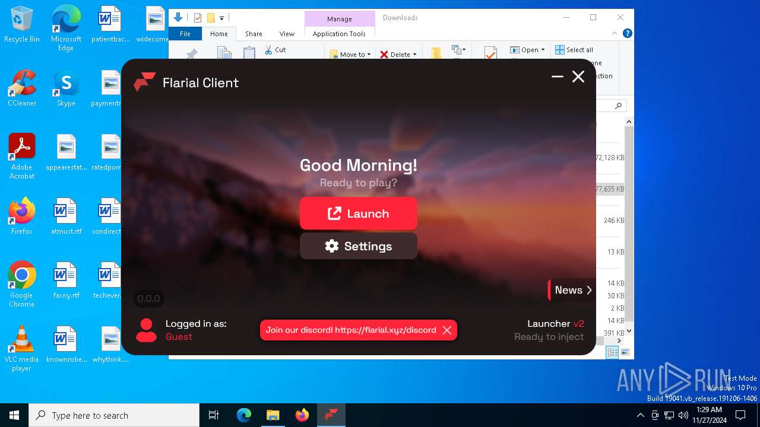Open Microsoft Edge desktop shortcut
760x427 pixels.
pyautogui.click(x=66, y=28)
